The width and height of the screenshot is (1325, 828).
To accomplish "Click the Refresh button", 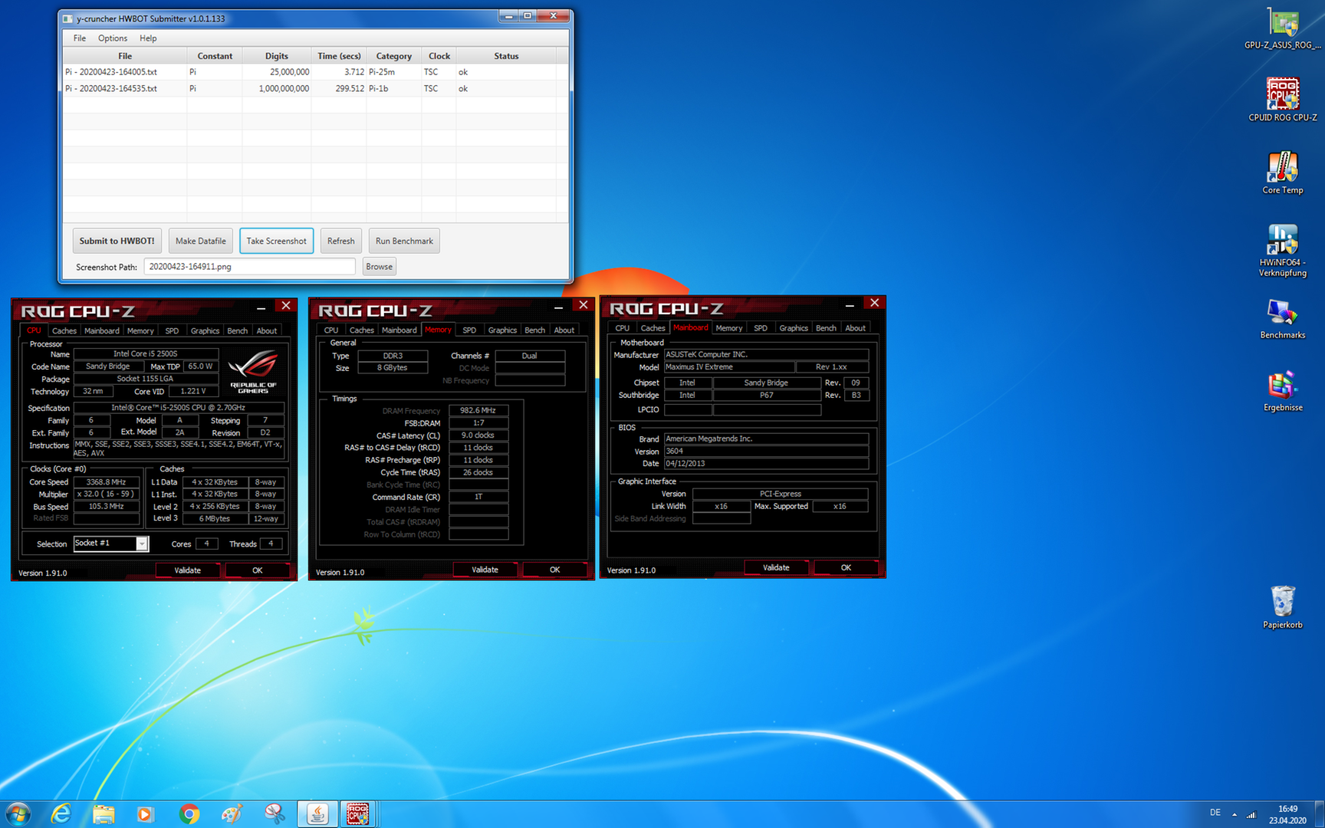I will [x=341, y=241].
